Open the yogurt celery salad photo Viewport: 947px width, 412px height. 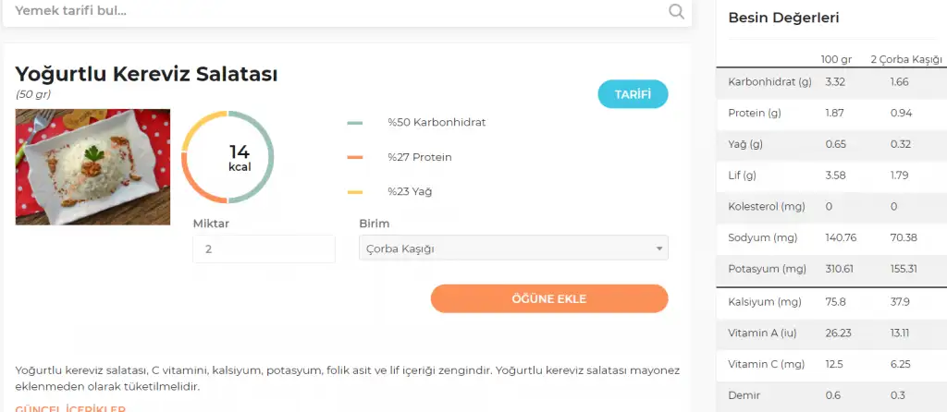pos(92,167)
